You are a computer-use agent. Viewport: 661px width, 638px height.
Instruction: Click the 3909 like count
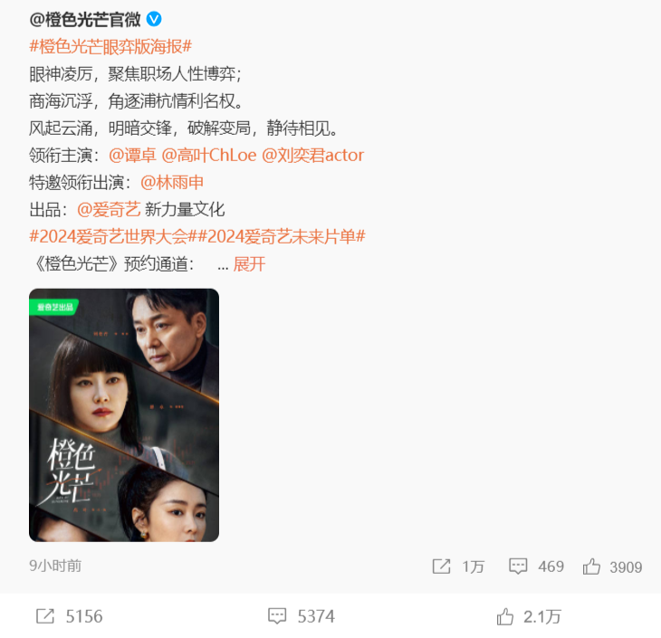point(626,567)
